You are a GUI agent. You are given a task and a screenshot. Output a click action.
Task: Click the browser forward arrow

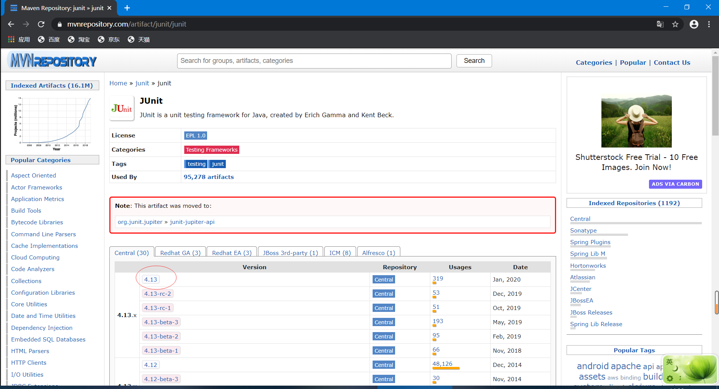point(26,24)
